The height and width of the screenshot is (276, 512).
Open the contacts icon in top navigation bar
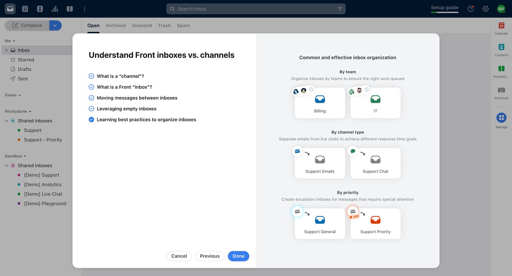click(x=40, y=9)
